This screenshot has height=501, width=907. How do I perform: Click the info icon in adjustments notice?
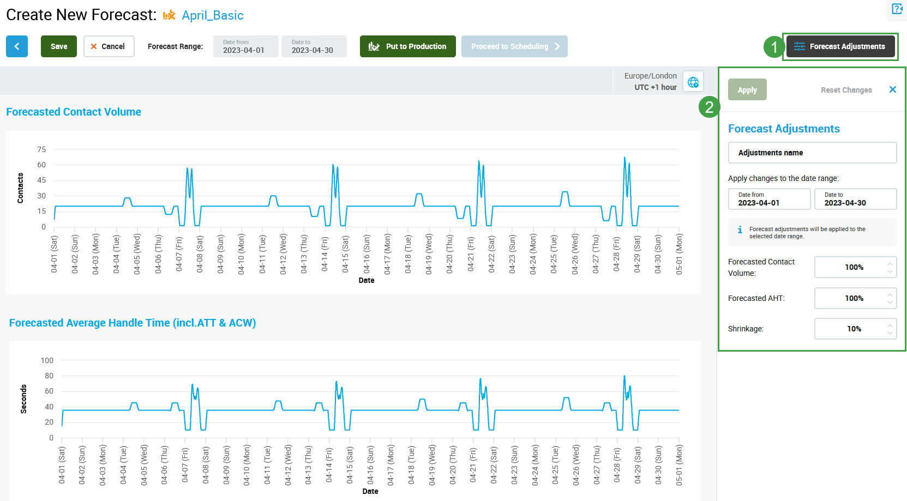(740, 230)
